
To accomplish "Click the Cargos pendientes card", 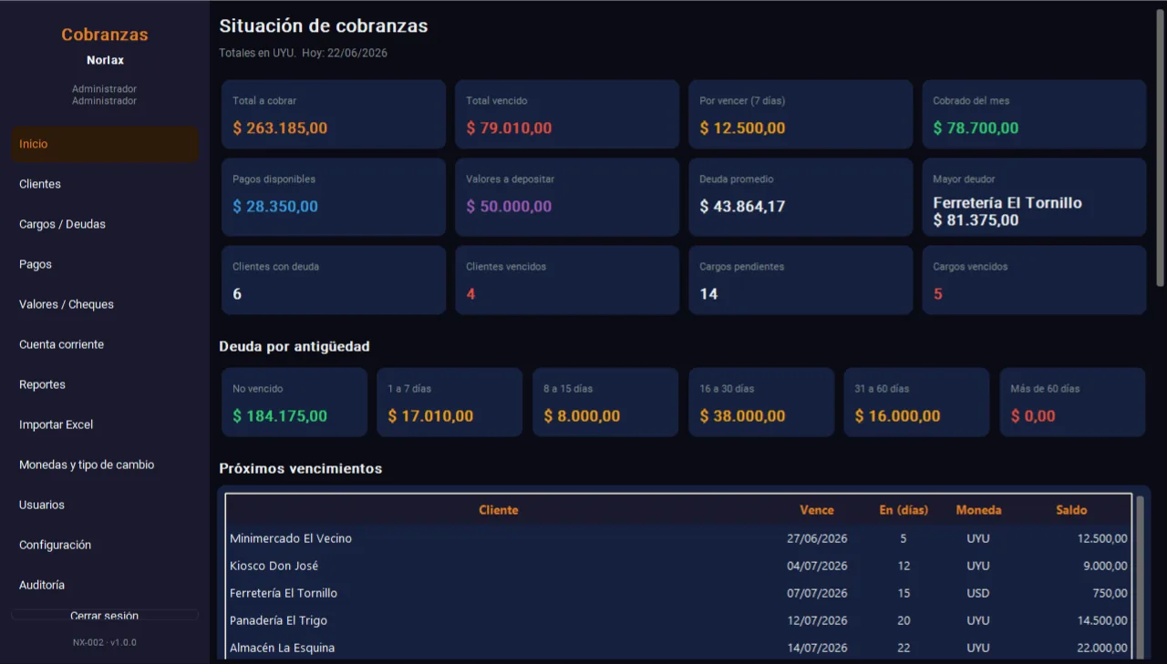I will tap(800, 281).
